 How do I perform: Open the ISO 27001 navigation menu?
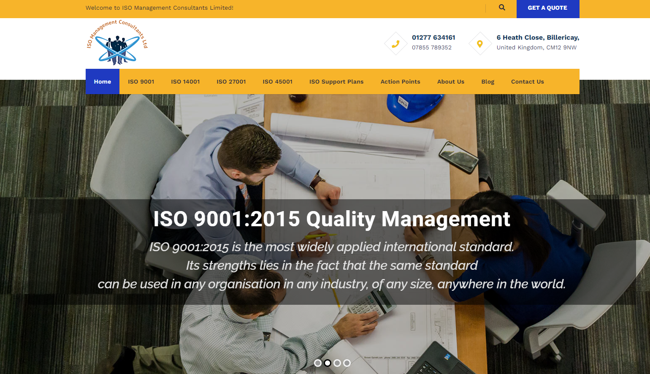(231, 81)
